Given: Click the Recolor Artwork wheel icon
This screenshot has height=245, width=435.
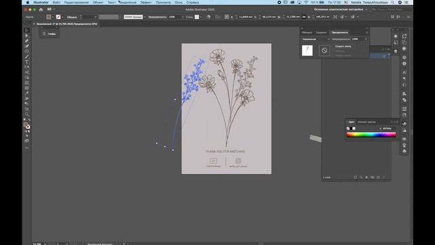Looking at the screenshot, I should (209, 17).
